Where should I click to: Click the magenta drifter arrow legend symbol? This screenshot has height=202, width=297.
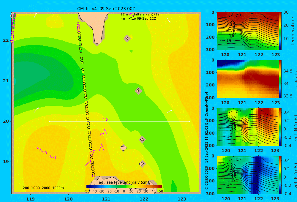click(131, 14)
